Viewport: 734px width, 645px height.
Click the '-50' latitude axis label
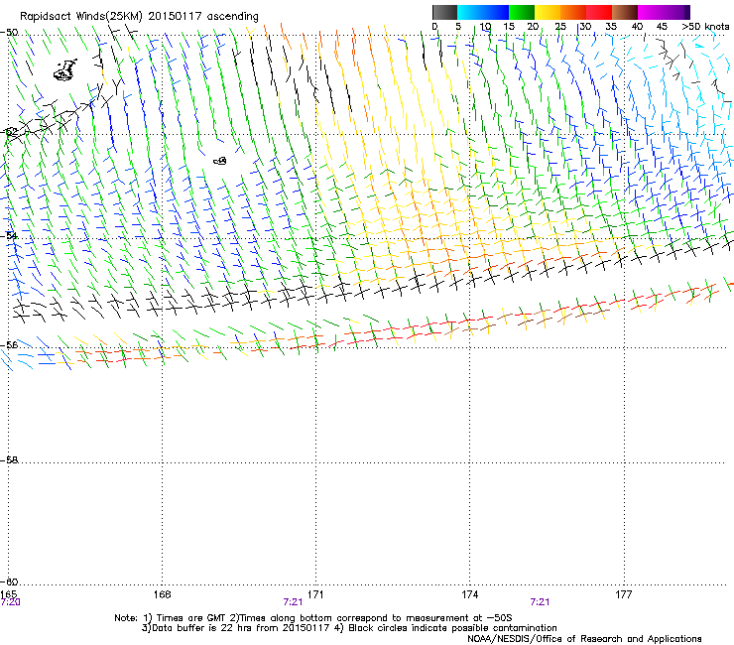(9, 33)
